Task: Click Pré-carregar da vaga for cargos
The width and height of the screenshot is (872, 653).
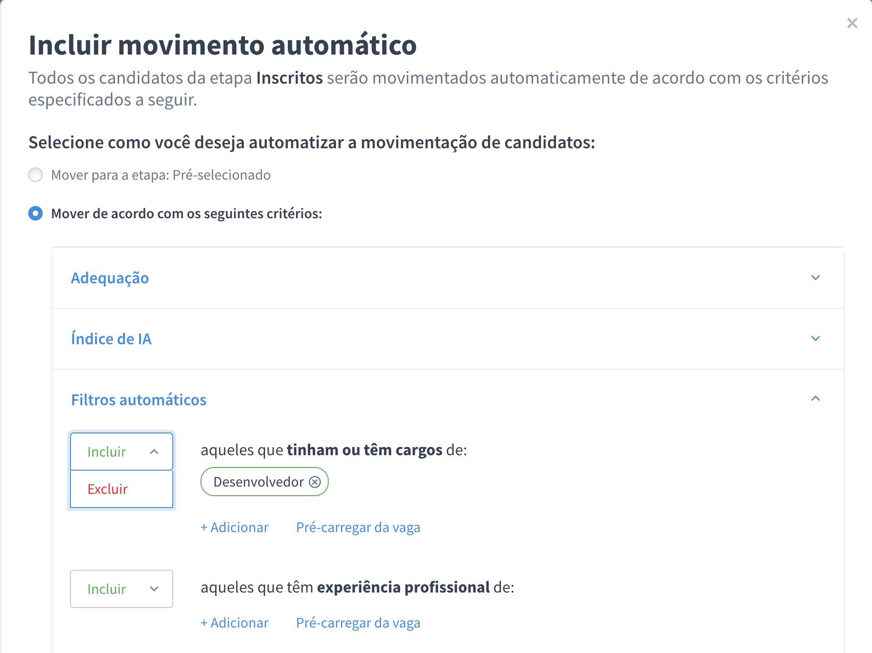Action: [358, 527]
